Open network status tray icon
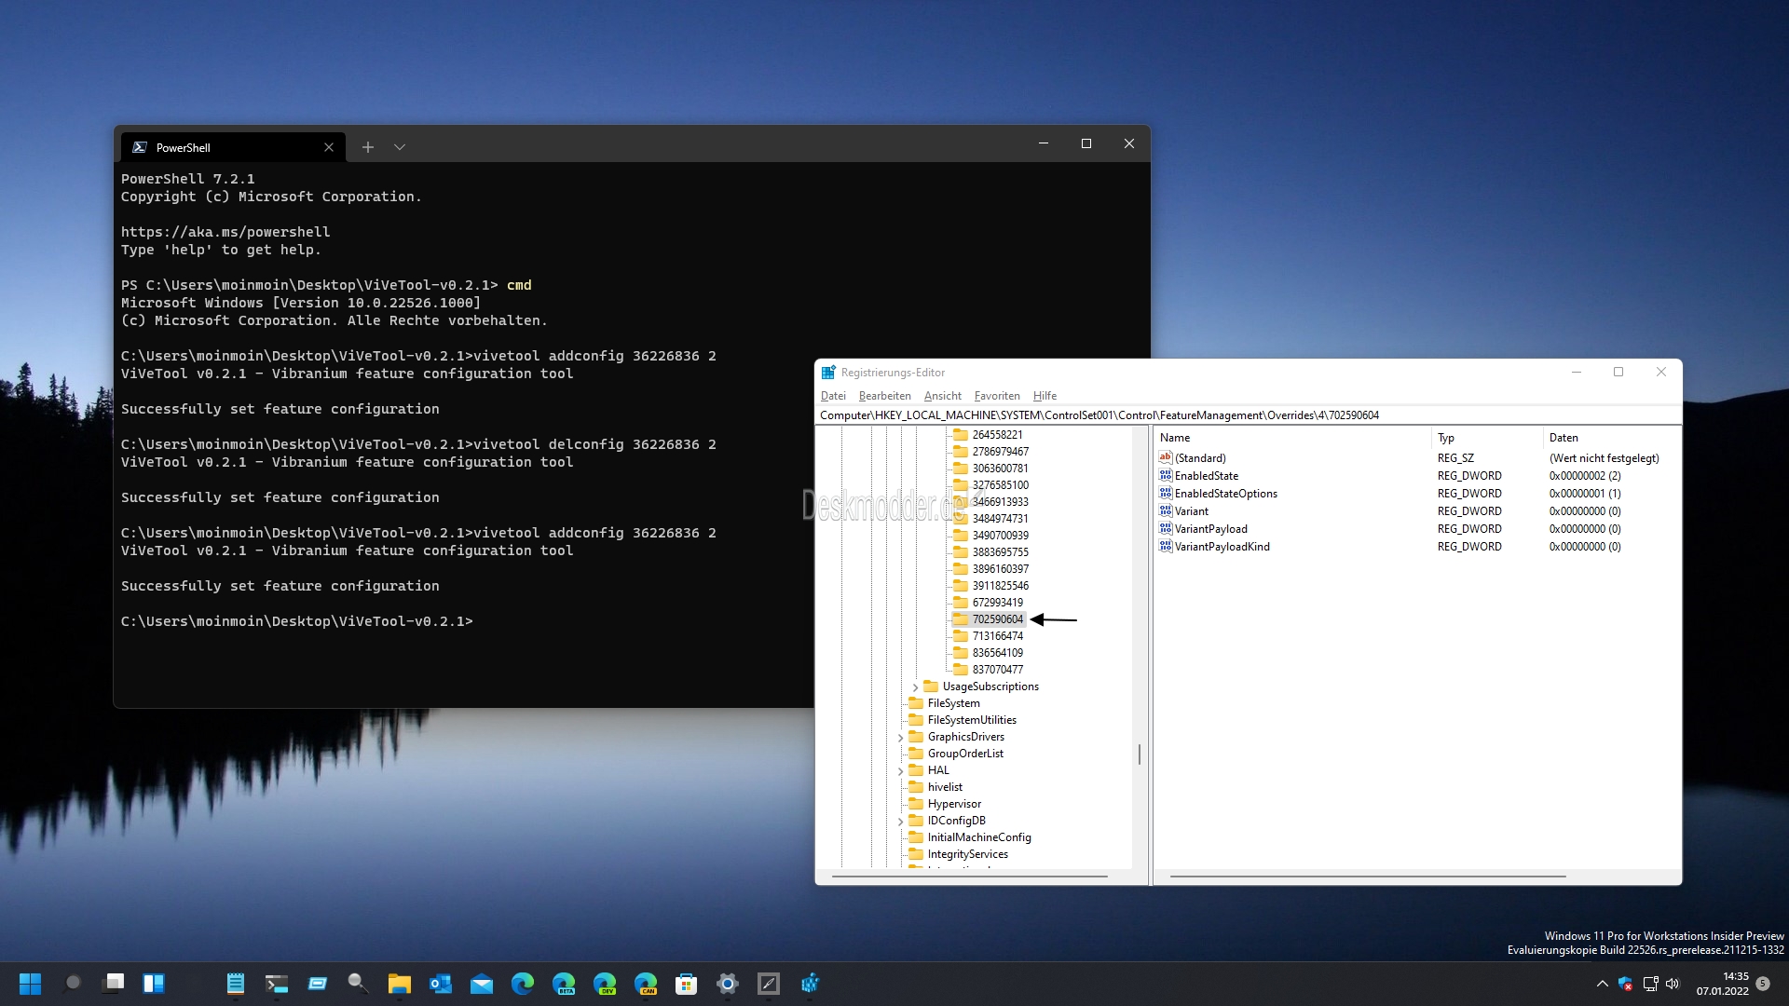The height and width of the screenshot is (1006, 1789). 1650,984
